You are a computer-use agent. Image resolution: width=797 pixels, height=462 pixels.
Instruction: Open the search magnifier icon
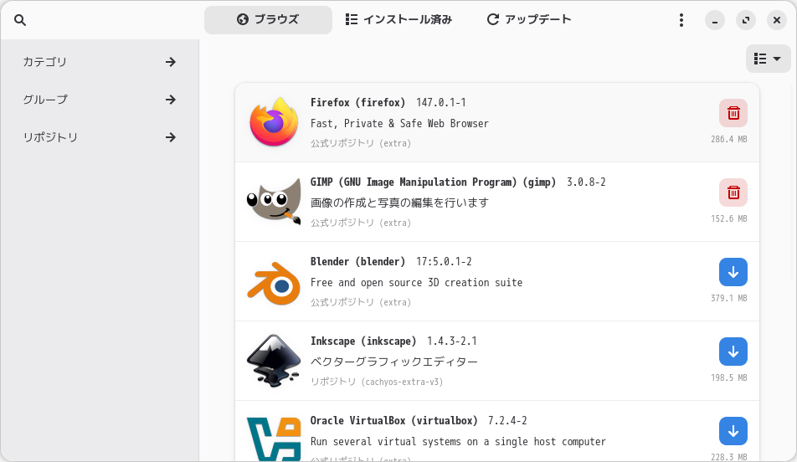click(20, 20)
